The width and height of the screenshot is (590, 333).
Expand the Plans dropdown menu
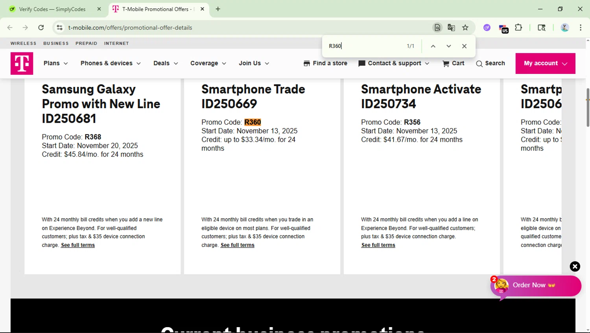pyautogui.click(x=55, y=63)
